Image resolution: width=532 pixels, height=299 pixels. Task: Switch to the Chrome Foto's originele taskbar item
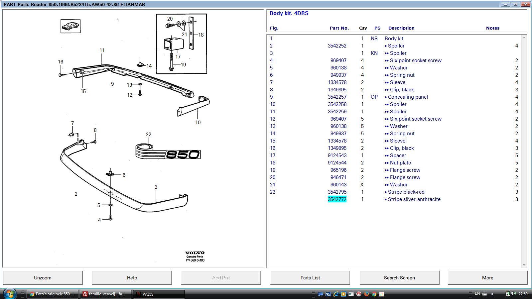(x=53, y=294)
